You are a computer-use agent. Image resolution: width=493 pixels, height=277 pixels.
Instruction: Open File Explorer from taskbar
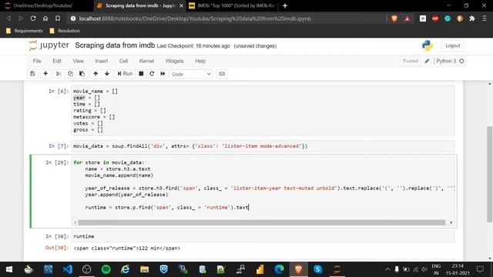coord(145,269)
